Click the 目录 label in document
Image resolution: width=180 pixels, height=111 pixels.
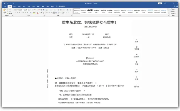coord(137,42)
